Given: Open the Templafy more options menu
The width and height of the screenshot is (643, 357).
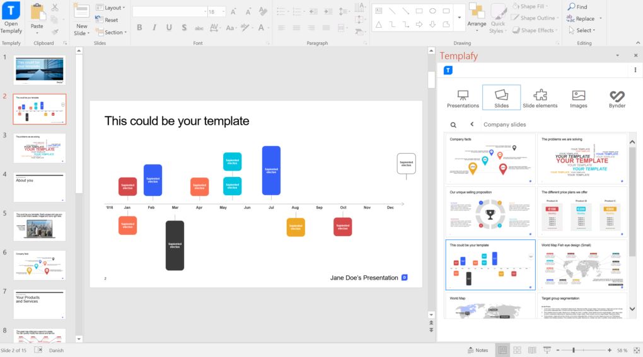Looking at the screenshot, I should tap(635, 70).
